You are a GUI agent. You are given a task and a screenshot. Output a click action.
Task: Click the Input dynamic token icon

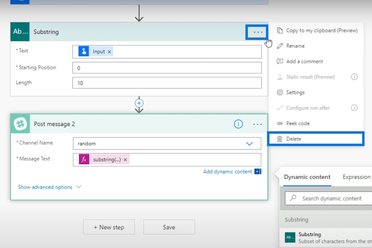click(x=84, y=52)
